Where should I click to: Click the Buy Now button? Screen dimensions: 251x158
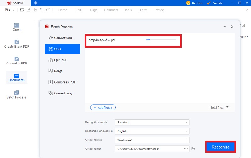point(194,3)
